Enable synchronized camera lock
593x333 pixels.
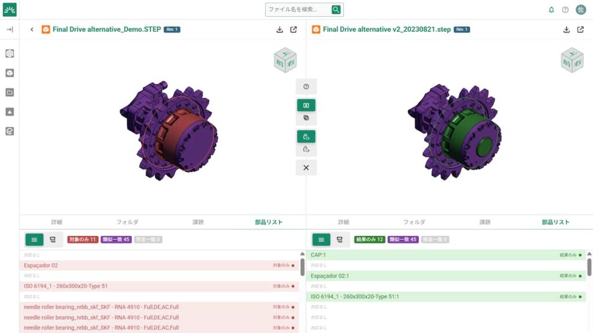(x=306, y=136)
